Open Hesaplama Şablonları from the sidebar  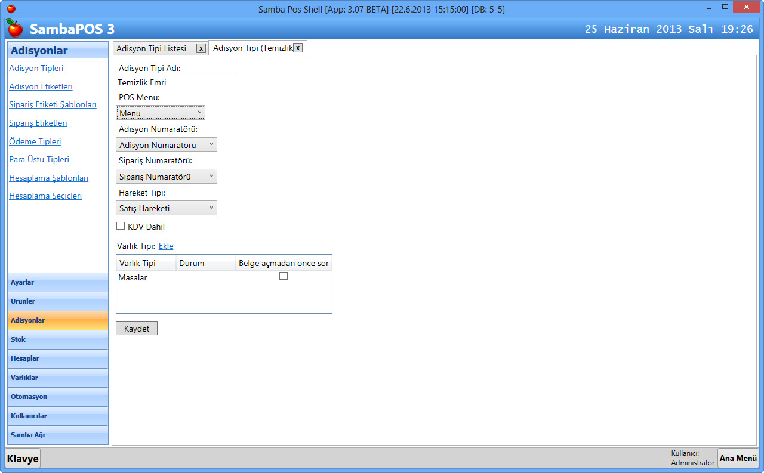(48, 178)
